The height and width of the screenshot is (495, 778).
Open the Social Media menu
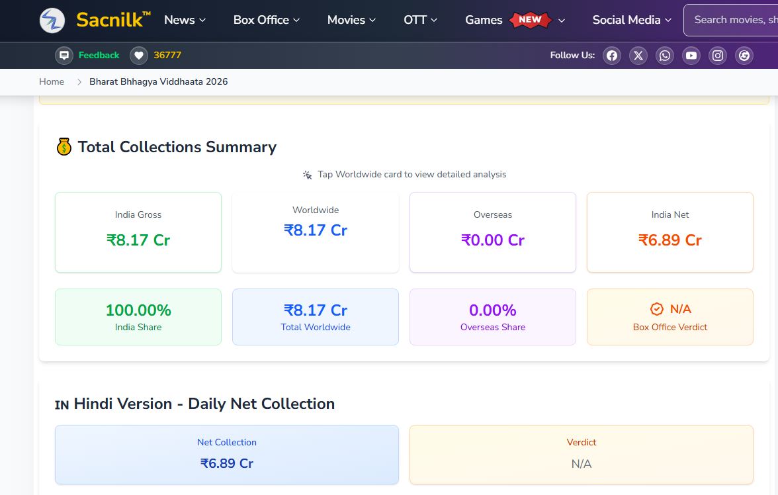pyautogui.click(x=632, y=20)
